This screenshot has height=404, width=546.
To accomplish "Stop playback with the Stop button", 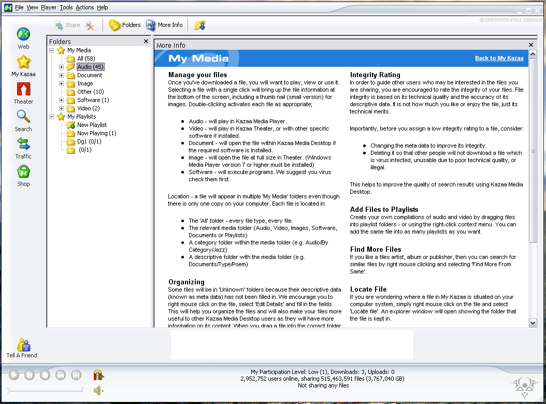I will (x=45, y=375).
